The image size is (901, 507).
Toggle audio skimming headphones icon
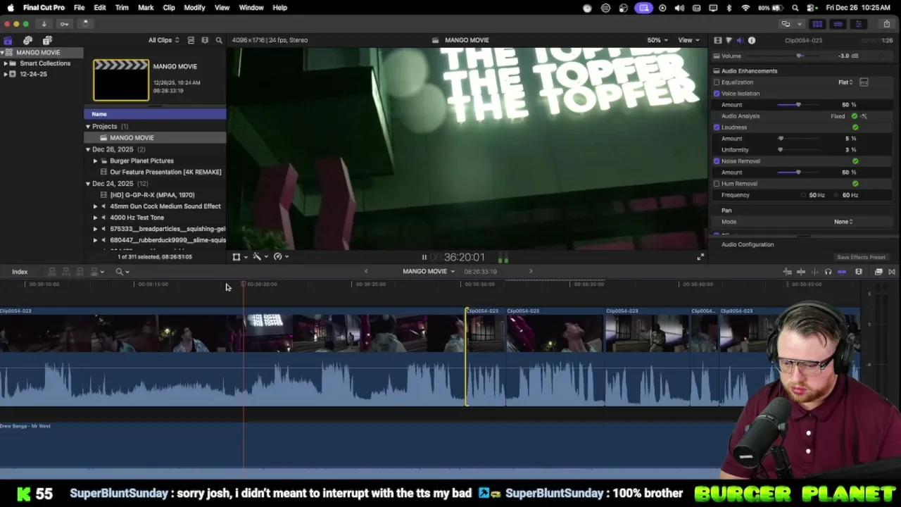point(828,272)
